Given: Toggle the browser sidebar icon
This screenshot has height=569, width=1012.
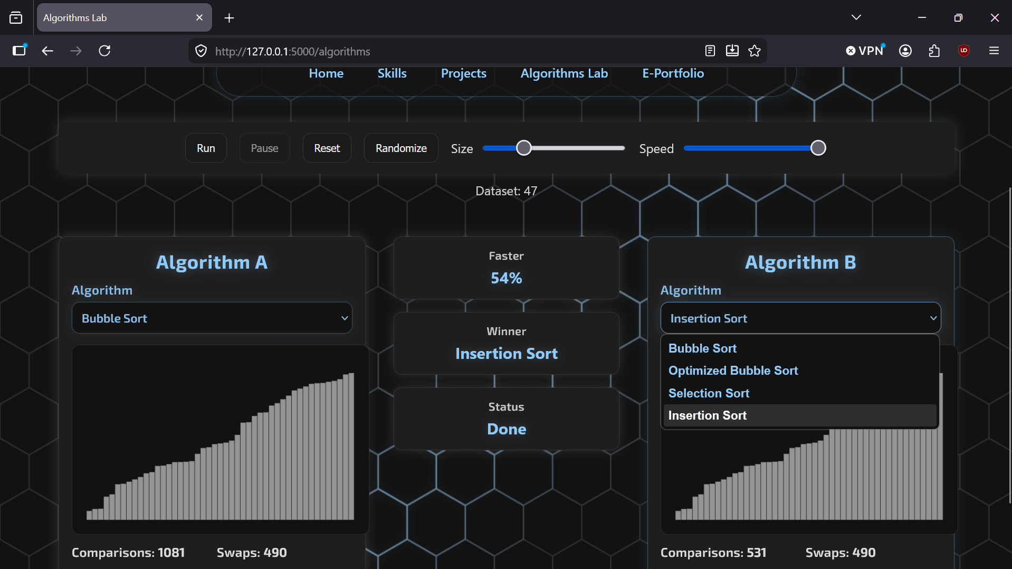Looking at the screenshot, I should (20, 51).
